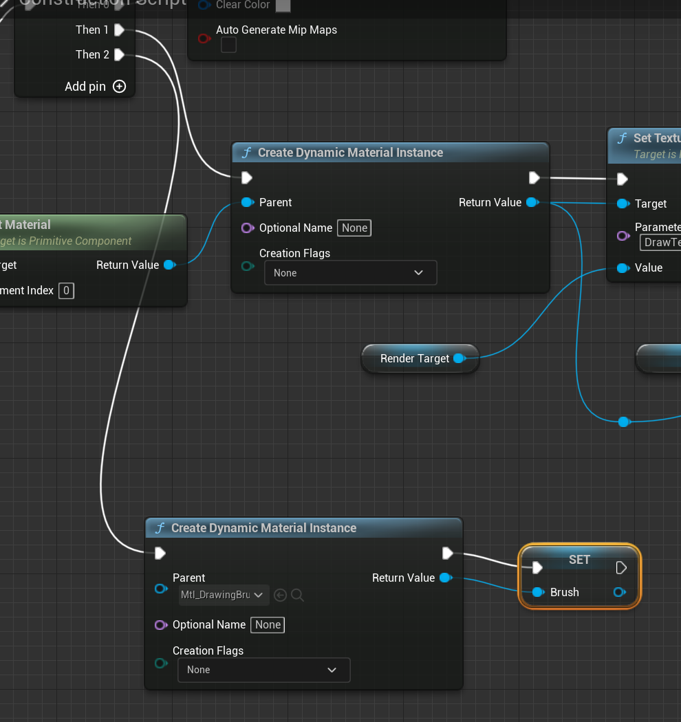This screenshot has height=722, width=681.
Task: Click the Render Target variable output pin
Action: [x=459, y=358]
